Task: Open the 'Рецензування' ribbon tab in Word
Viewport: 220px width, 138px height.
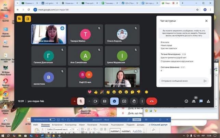Action: click(x=117, y=125)
